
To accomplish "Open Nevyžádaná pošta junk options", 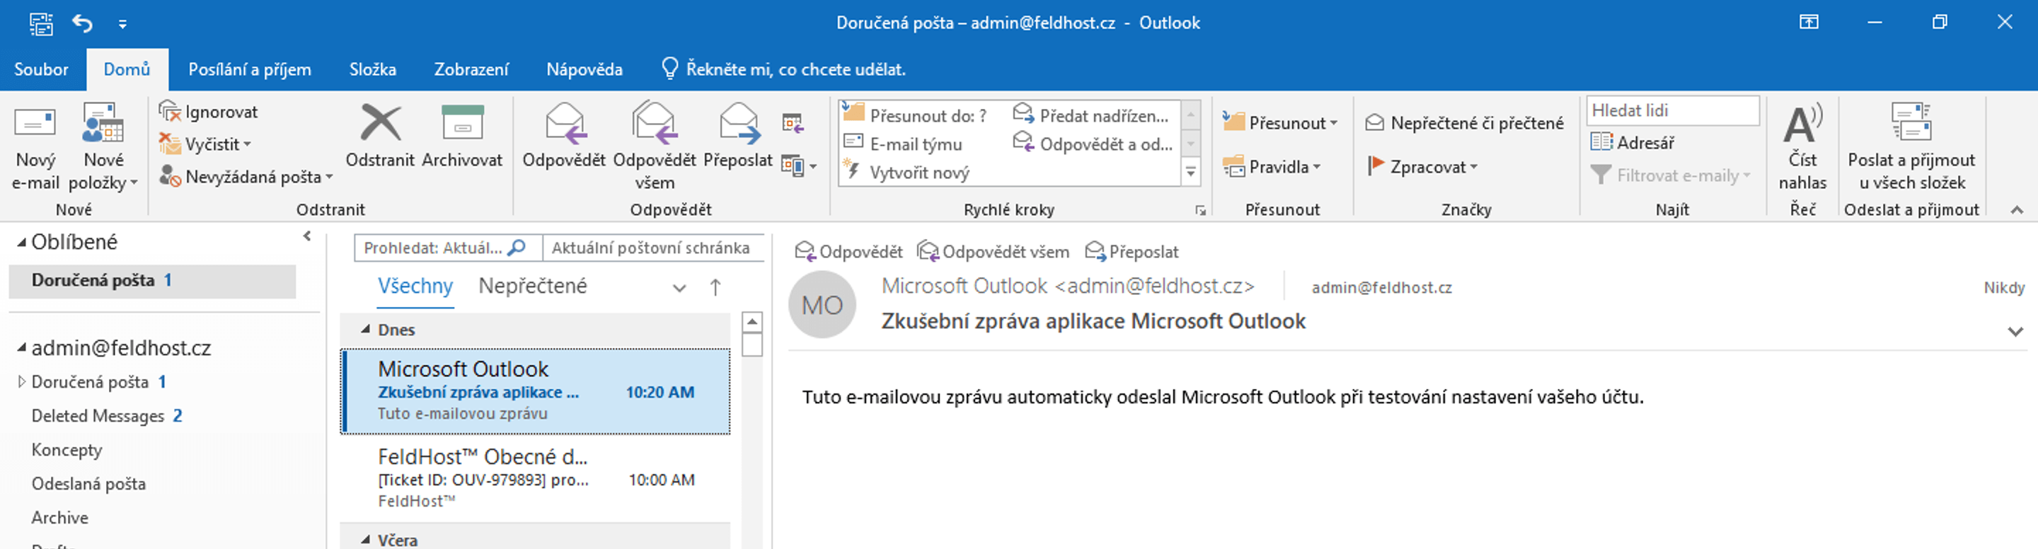I will [x=246, y=176].
